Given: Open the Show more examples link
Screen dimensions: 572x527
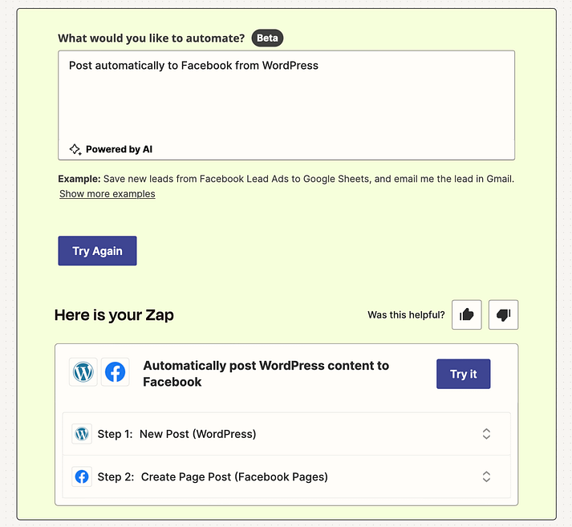Looking at the screenshot, I should point(108,194).
